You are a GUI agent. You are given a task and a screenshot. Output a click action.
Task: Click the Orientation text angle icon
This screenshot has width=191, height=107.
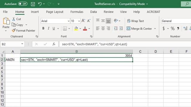coord(116,21)
